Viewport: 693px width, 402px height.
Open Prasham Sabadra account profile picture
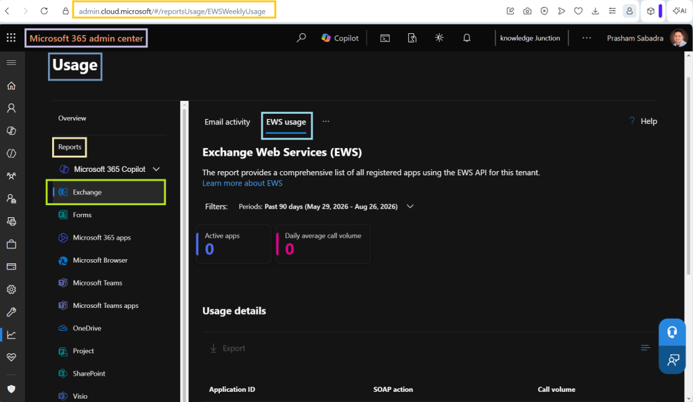pyautogui.click(x=679, y=38)
